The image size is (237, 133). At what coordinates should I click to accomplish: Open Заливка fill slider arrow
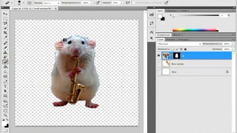233,49
